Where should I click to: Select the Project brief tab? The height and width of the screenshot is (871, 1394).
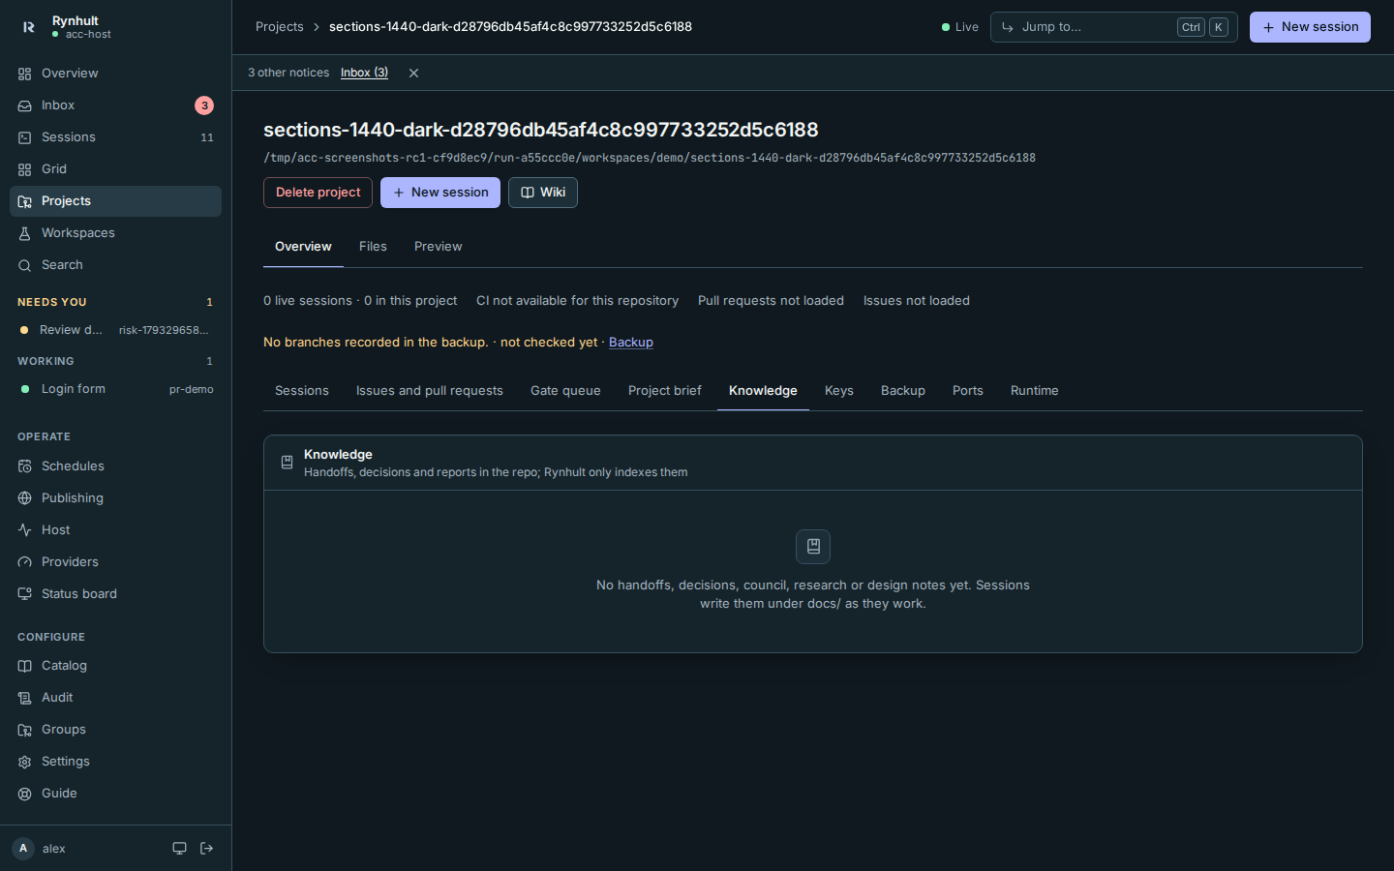(665, 391)
